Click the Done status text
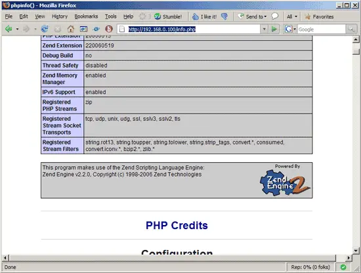Viewport: 361px width, 273px height. pos(10,267)
